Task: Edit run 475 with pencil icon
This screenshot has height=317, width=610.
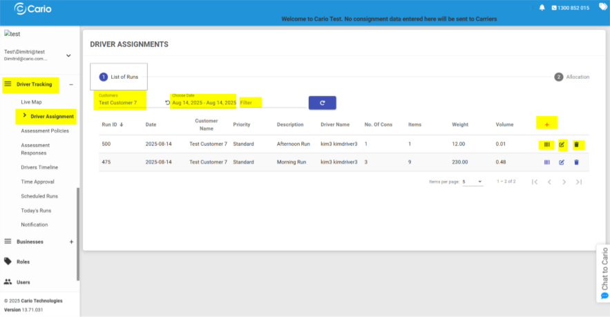Action: coord(562,162)
